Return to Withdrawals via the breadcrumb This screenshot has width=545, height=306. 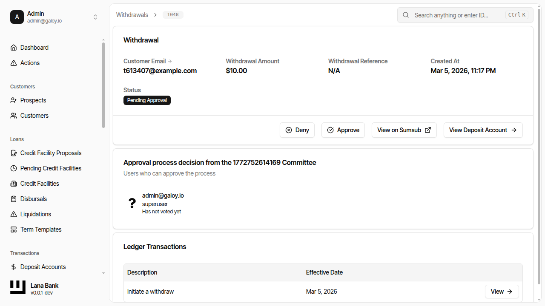coord(132,14)
